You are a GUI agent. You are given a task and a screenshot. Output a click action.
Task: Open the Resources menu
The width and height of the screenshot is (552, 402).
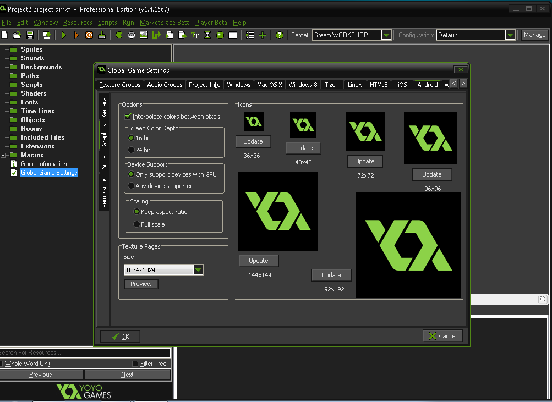[78, 23]
